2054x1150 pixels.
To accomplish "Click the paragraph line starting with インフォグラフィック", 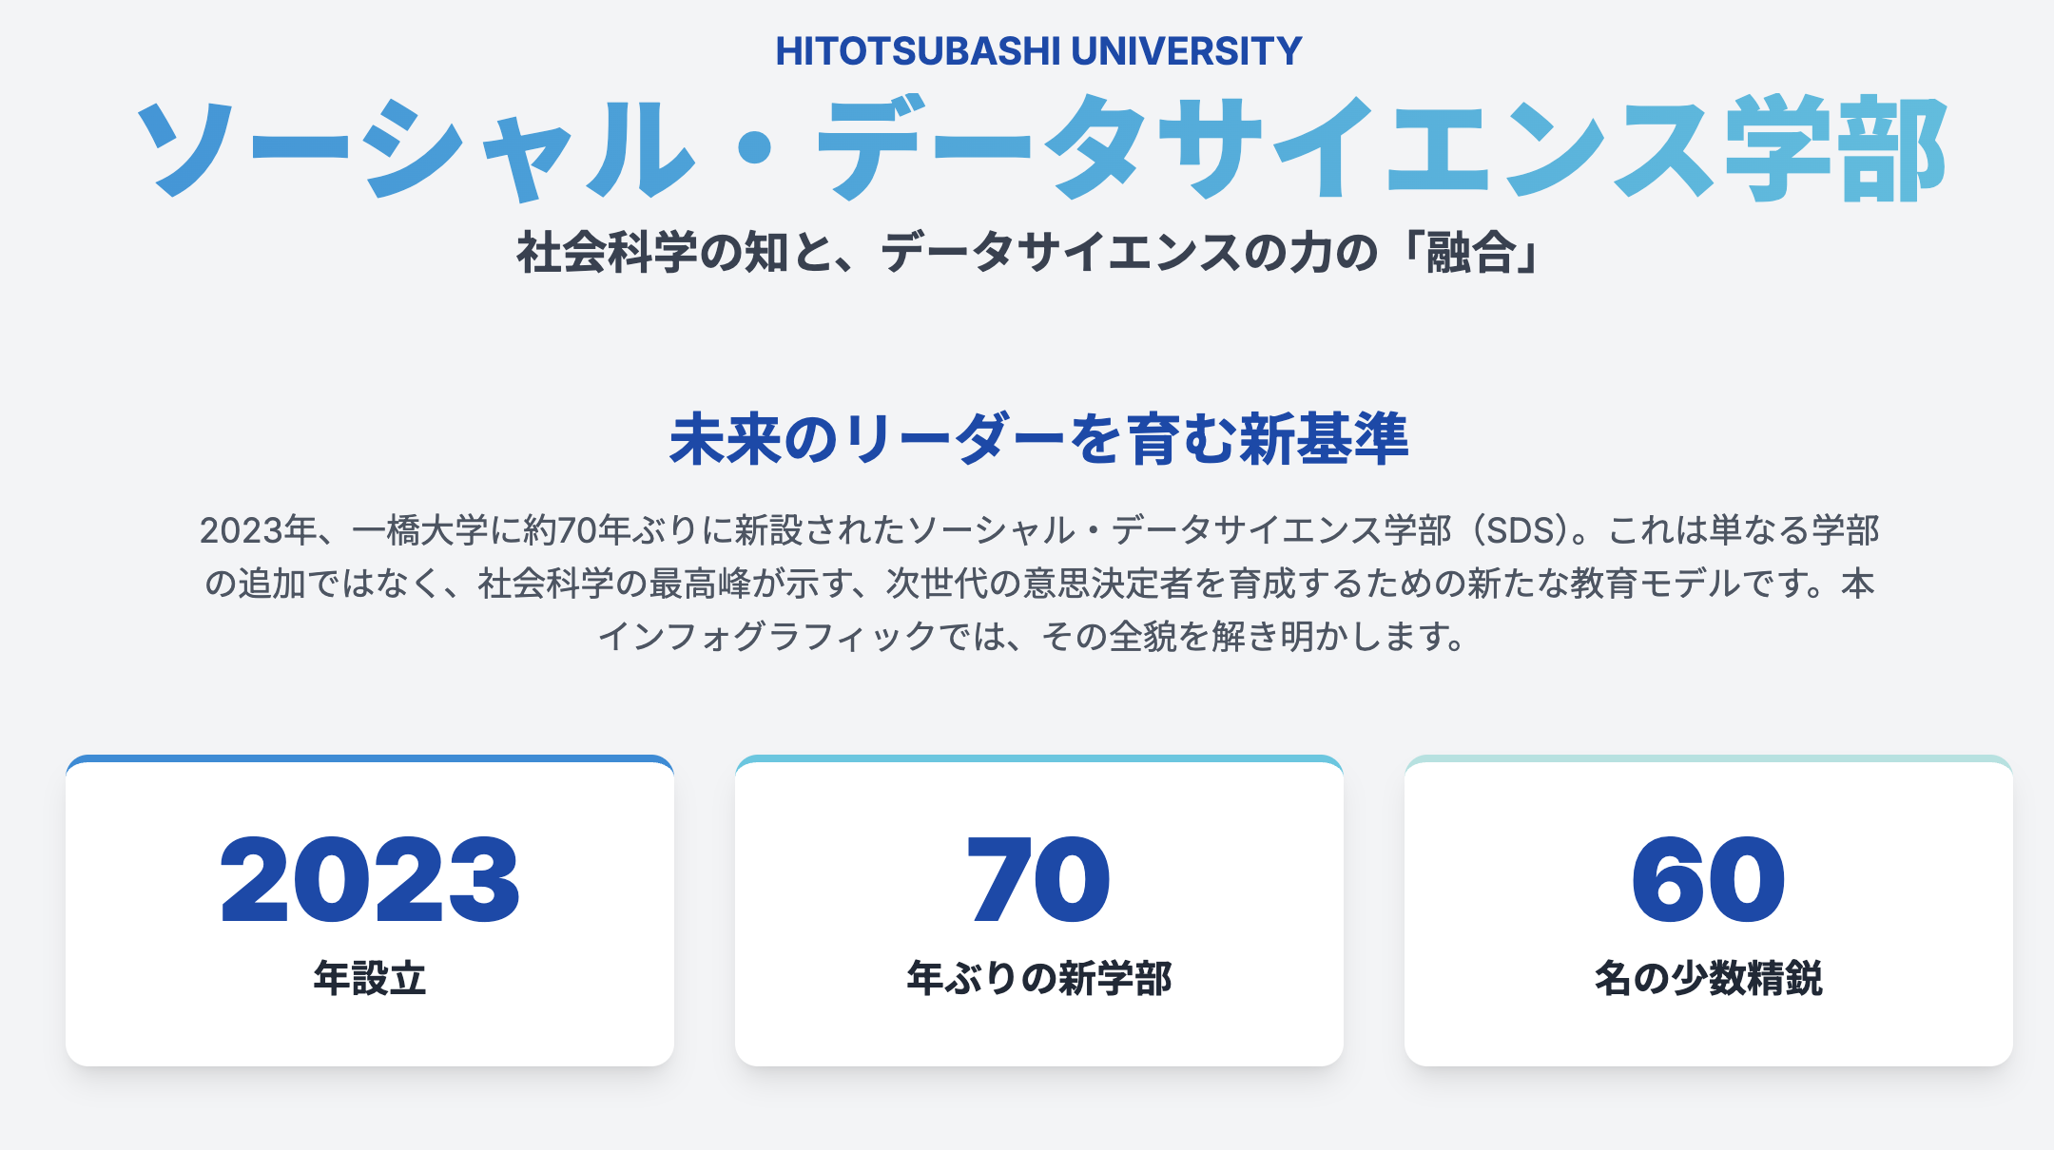I will click(x=1033, y=636).
